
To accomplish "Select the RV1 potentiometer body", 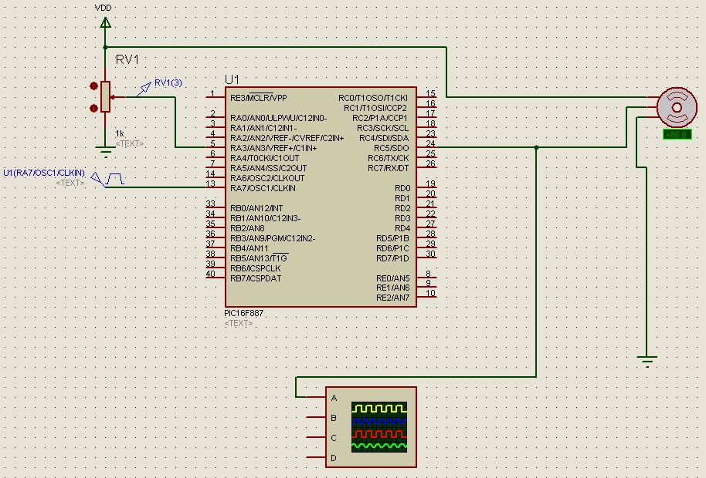I will [x=105, y=96].
